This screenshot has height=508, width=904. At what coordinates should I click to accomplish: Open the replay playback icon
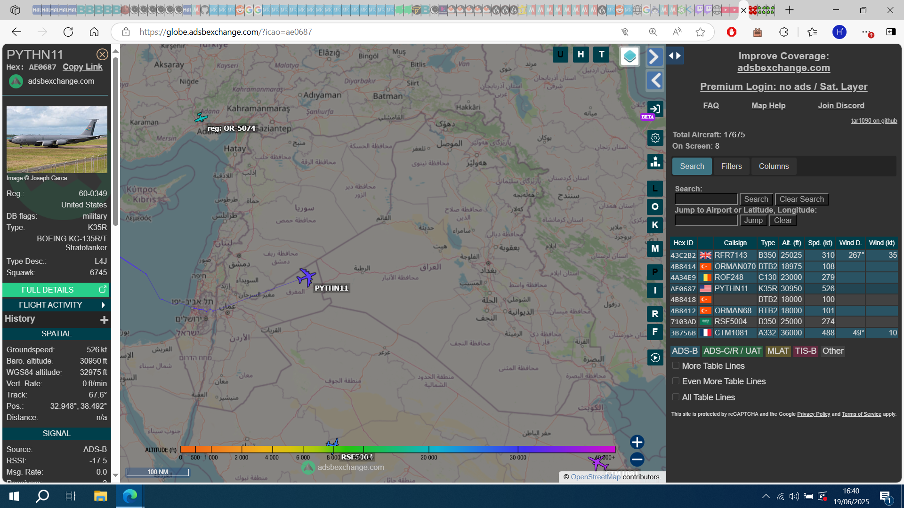coord(655,358)
